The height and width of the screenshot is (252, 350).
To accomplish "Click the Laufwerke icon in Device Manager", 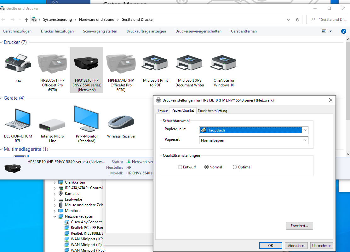I will (61, 200).
